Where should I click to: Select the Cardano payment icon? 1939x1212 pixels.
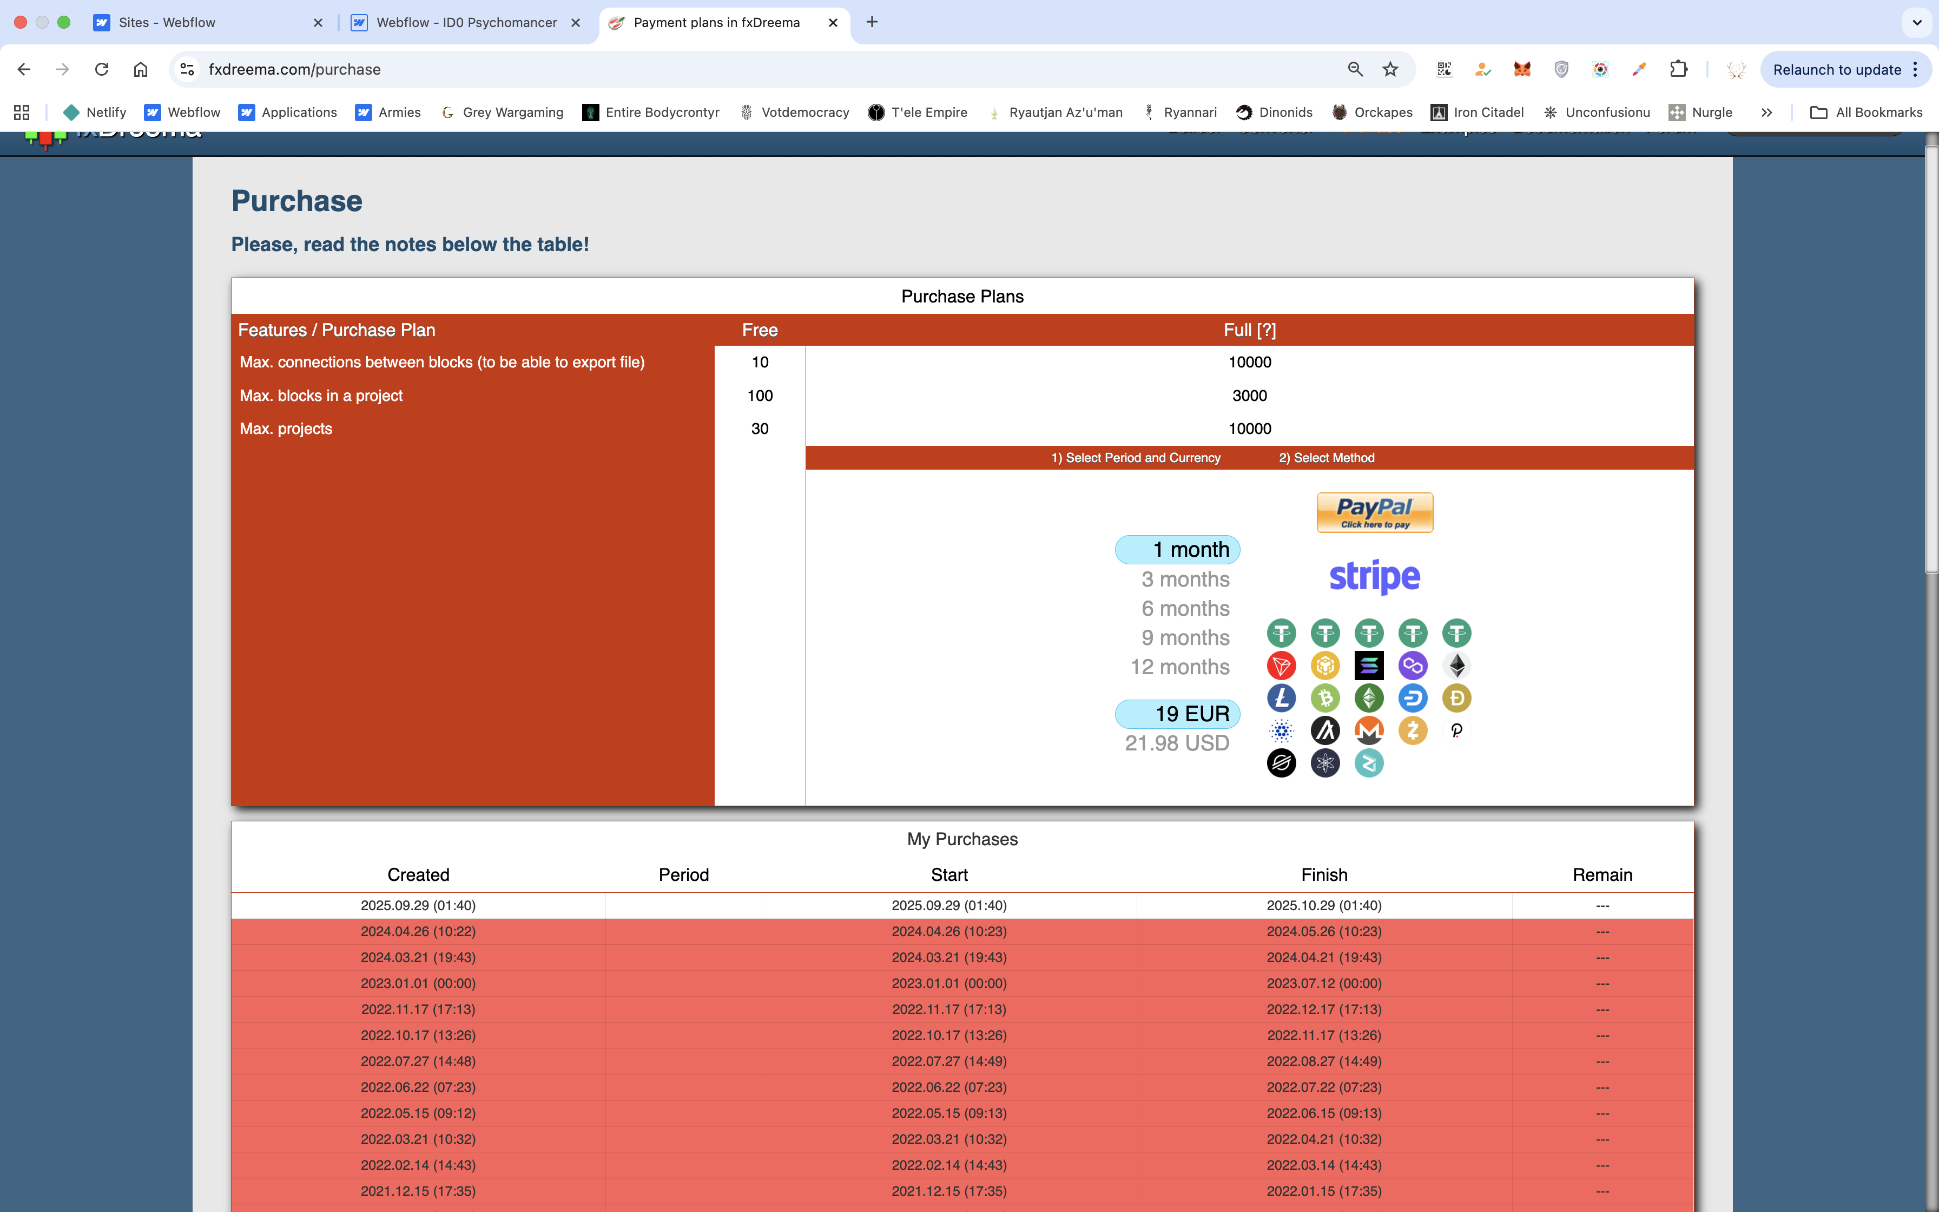coord(1281,730)
